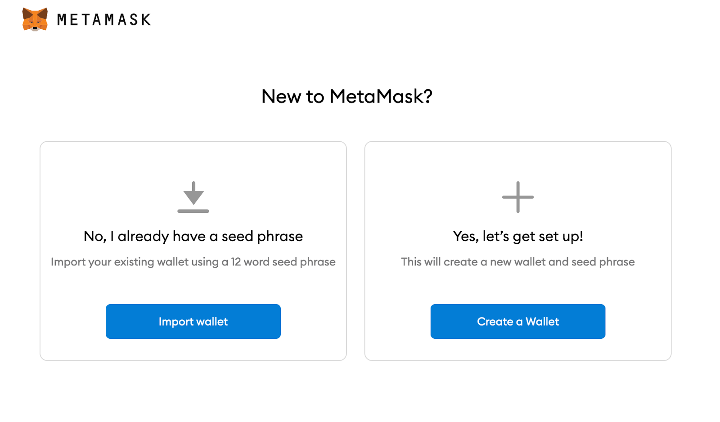Screen dimensions: 720x422
Task: Select the 'New to MetaMask?' heading
Action: point(347,96)
